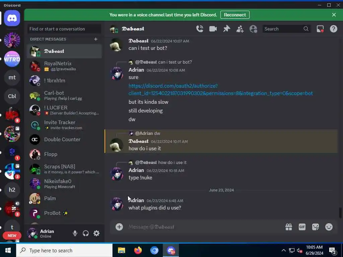Focus the Search messages box
This screenshot has width=343, height=257.
286,29
